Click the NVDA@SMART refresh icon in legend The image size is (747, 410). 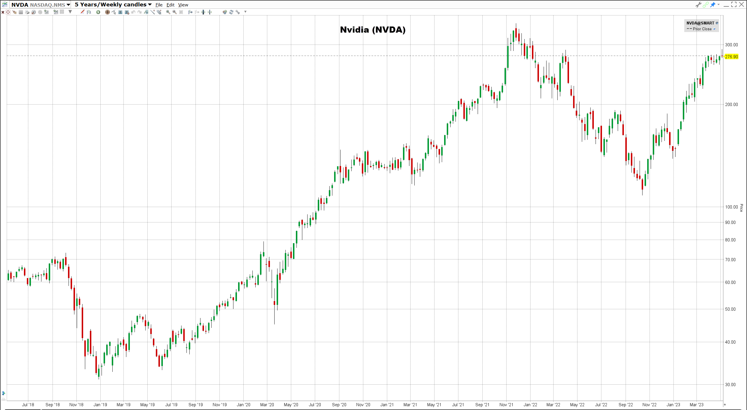tap(717, 23)
